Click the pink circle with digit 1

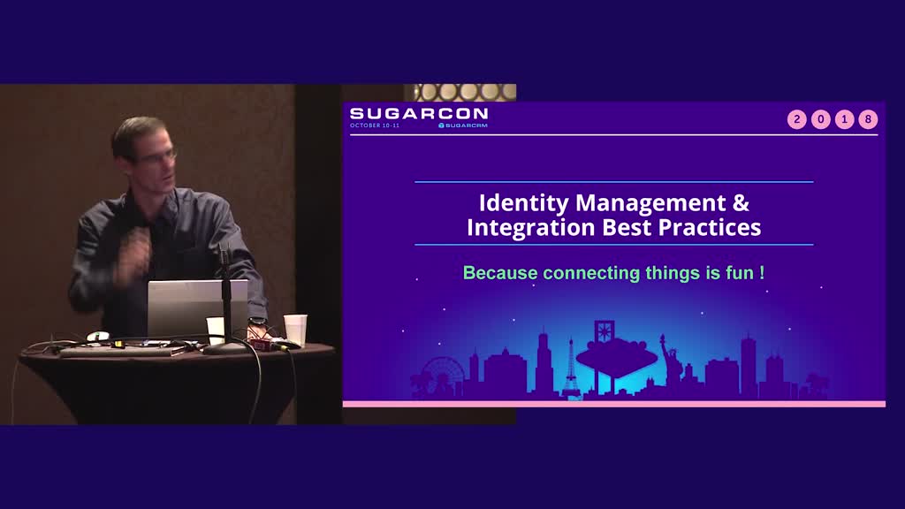pos(845,119)
